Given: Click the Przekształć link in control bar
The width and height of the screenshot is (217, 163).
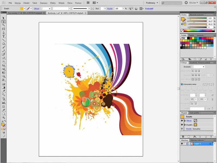Looking at the screenshot, I should click(149, 8).
